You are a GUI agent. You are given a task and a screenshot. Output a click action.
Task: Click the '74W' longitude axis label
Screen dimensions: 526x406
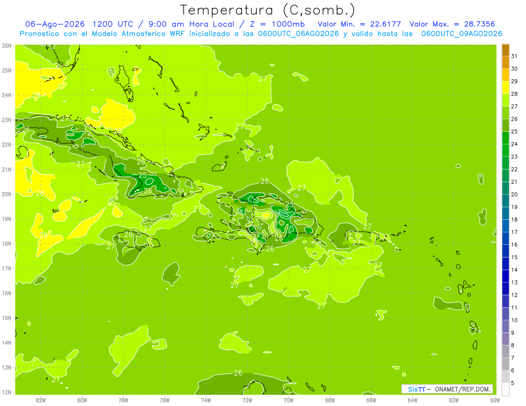tap(206, 400)
